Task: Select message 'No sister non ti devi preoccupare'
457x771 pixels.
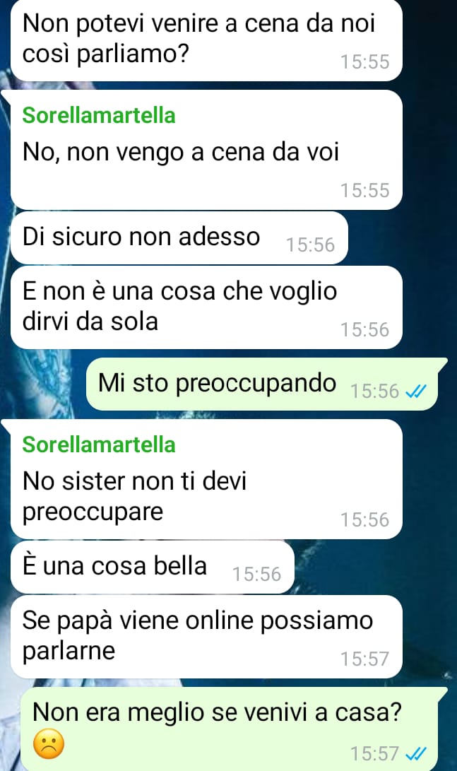Action: click(206, 479)
